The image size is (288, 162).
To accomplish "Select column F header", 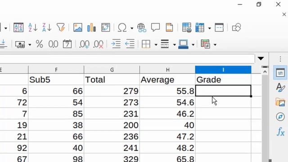I will 56,70.
